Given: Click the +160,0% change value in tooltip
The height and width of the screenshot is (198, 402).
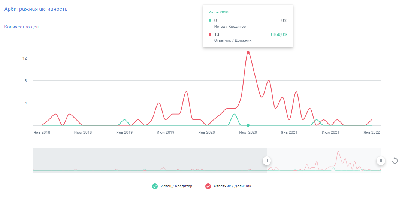Looking at the screenshot, I should point(278,34).
